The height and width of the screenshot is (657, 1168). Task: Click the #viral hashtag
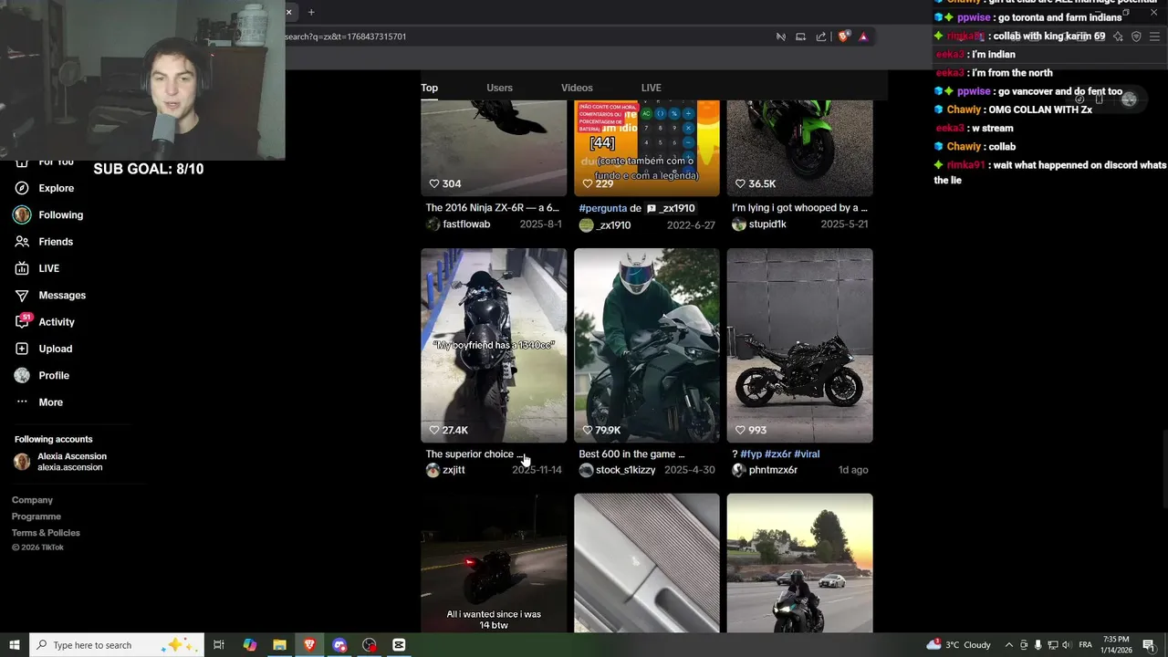coord(807,454)
